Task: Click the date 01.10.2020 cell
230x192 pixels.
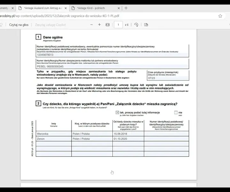Action: click(128, 139)
